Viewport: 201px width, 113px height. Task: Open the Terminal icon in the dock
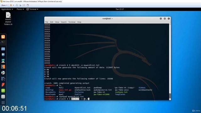coord(3,43)
